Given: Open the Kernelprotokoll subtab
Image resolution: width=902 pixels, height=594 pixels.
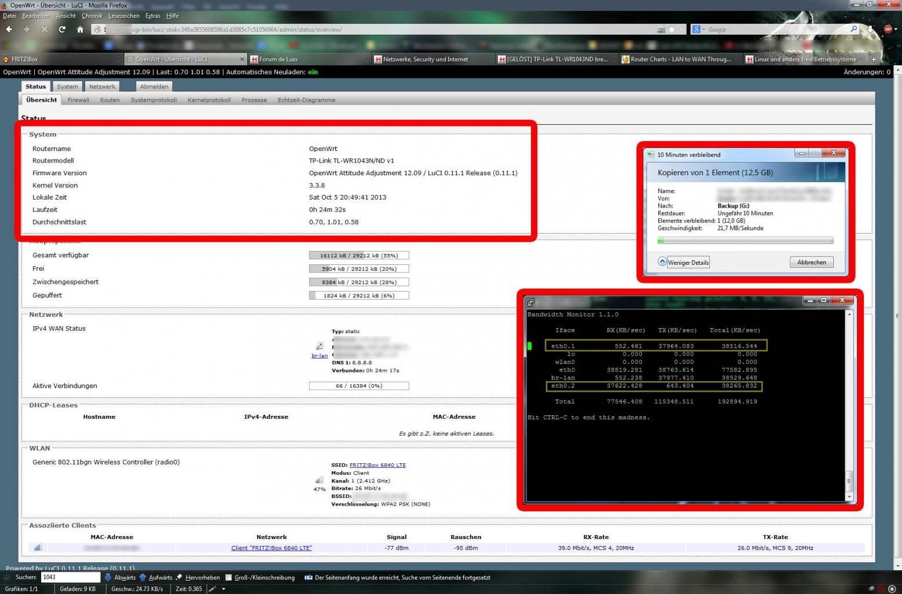Looking at the screenshot, I should click(209, 100).
